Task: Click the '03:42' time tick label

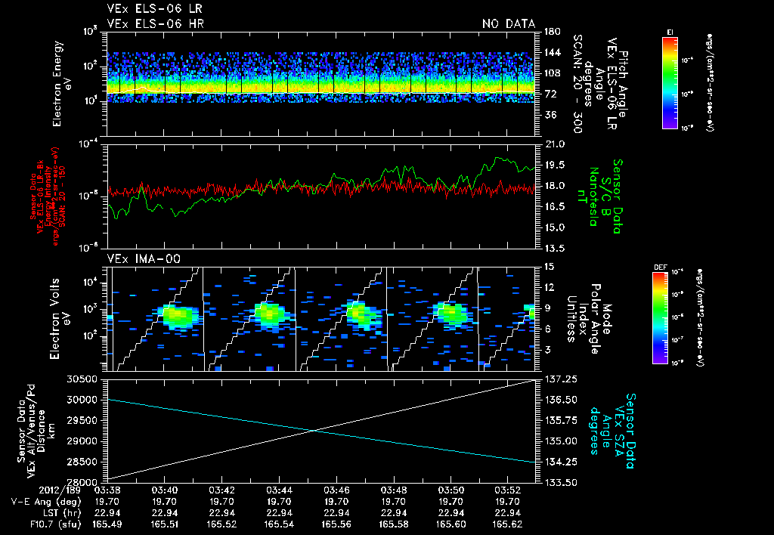Action: 221,490
